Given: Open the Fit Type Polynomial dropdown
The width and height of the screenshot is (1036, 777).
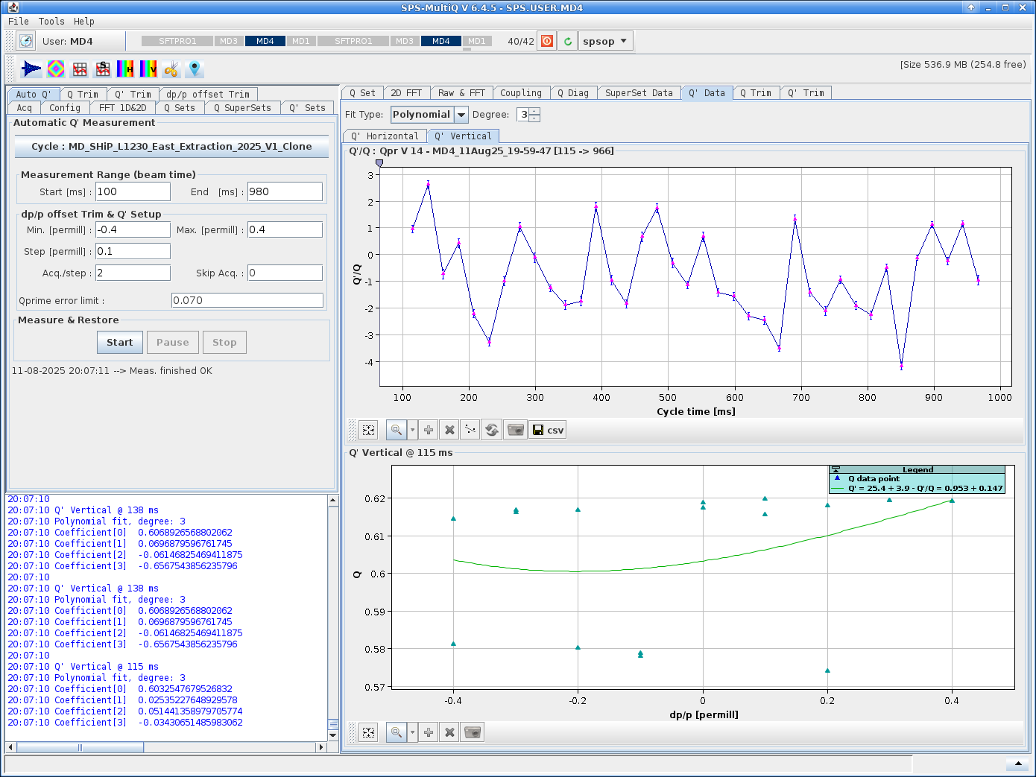Looking at the screenshot, I should pos(429,114).
